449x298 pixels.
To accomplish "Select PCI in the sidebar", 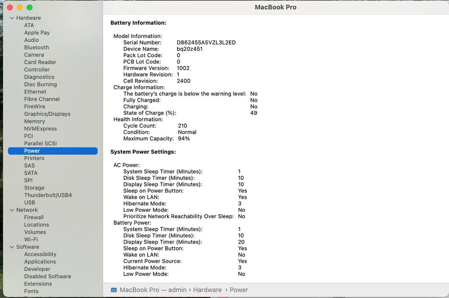I will pyautogui.click(x=28, y=136).
